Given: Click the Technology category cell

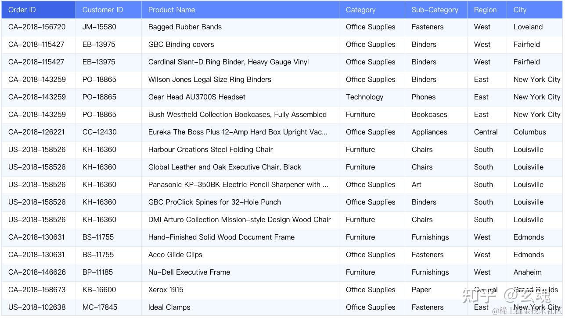Looking at the screenshot, I should (364, 97).
